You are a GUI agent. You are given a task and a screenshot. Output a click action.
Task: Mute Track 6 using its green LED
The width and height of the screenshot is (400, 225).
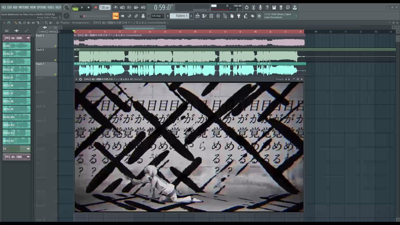(x=55, y=60)
